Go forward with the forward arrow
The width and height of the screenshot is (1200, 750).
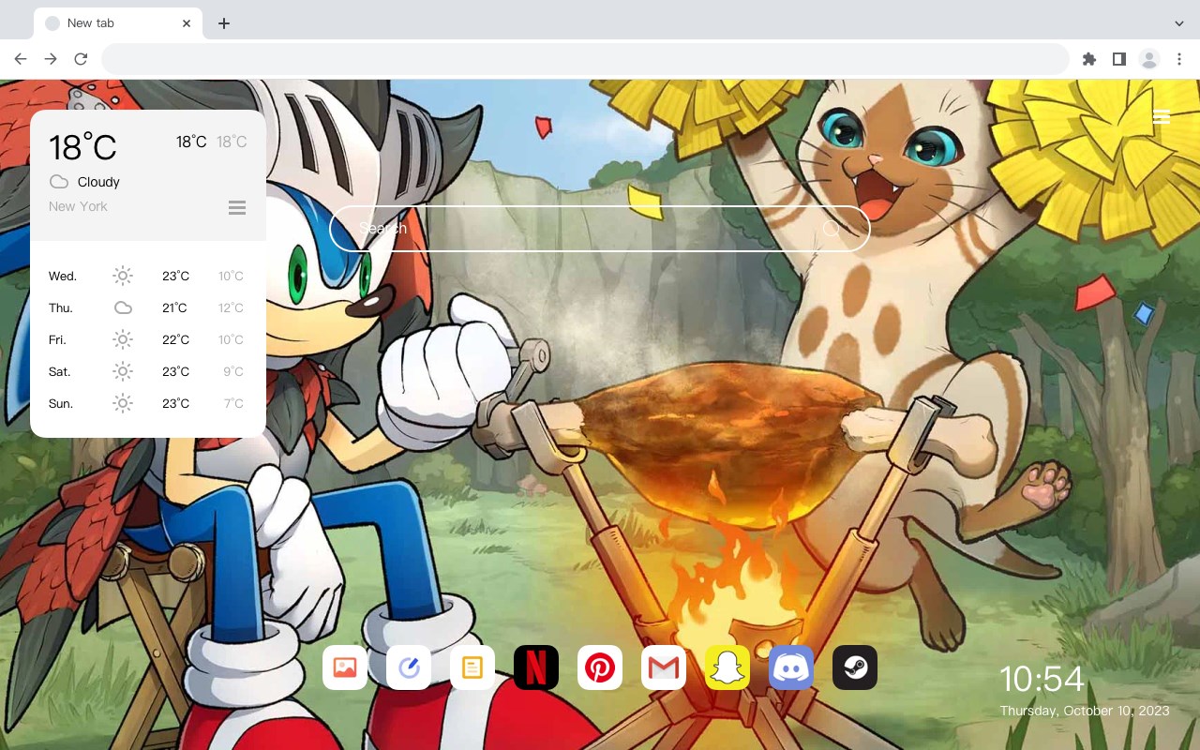click(51, 59)
